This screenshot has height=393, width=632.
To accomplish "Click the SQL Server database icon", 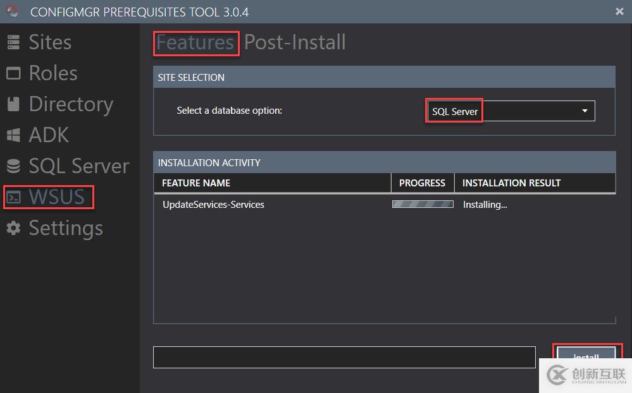I will click(13, 166).
